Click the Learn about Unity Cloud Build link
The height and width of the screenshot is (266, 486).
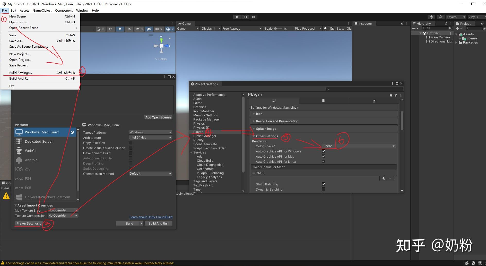click(x=151, y=217)
